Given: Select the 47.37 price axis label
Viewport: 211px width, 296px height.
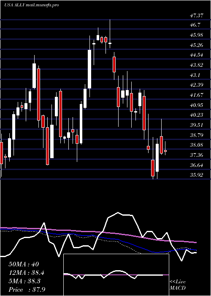Looking at the screenshot, I should click(197, 16).
